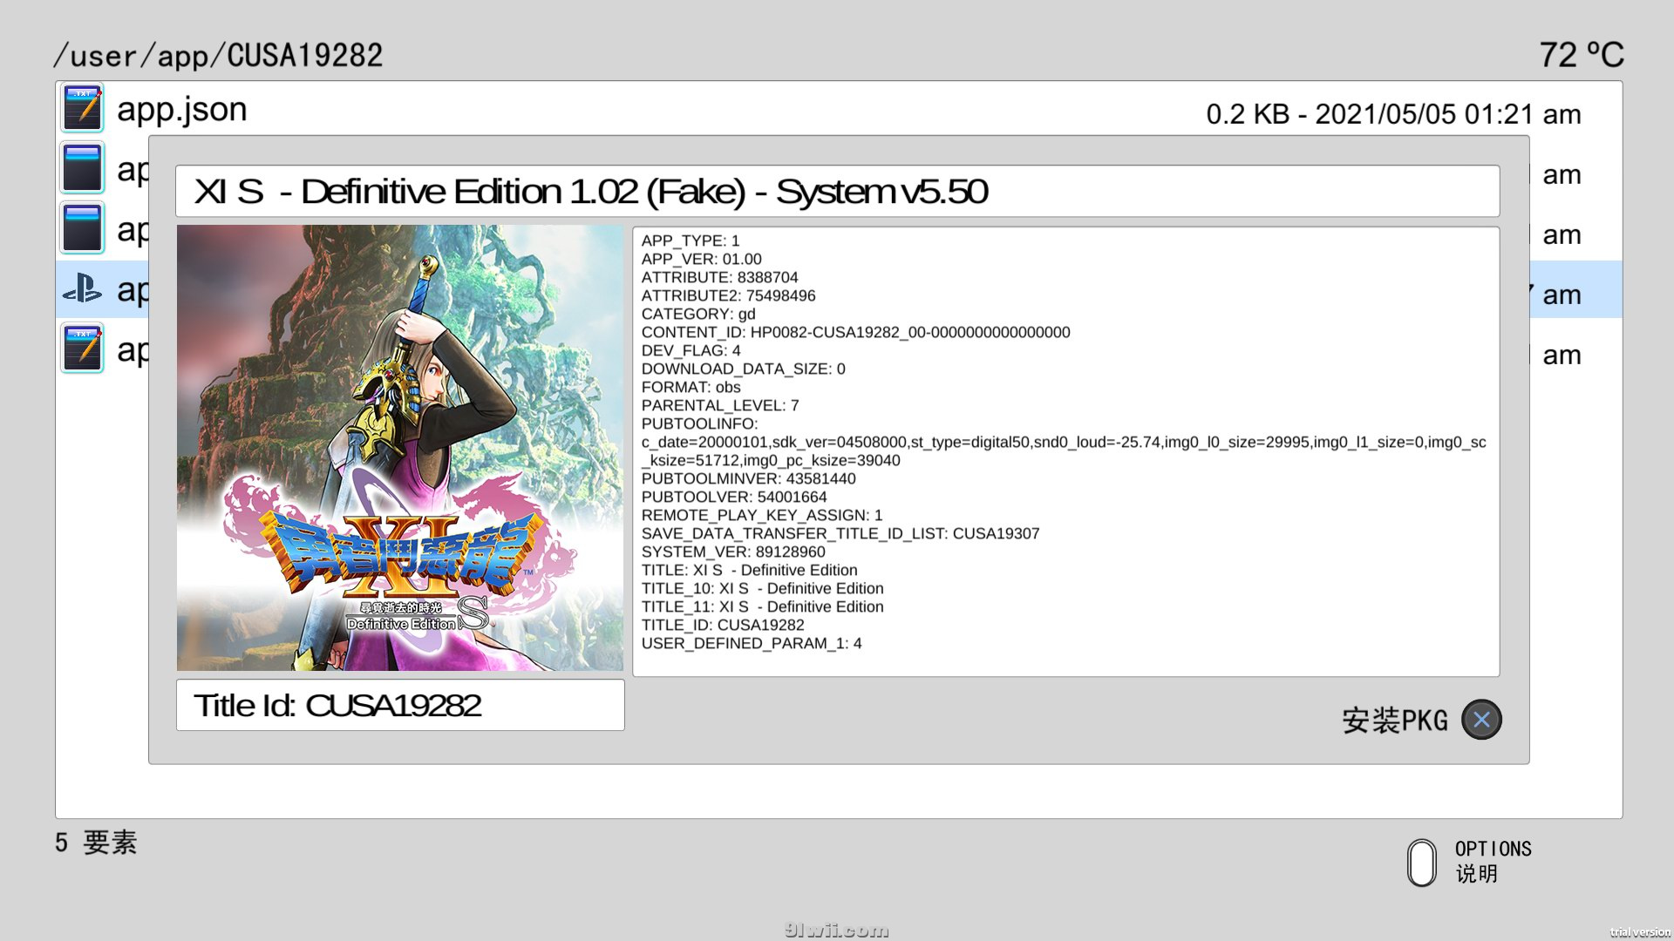Click the 'DEV_FLAG: 4' line
Image resolution: width=1674 pixels, height=941 pixels.
[x=691, y=350]
